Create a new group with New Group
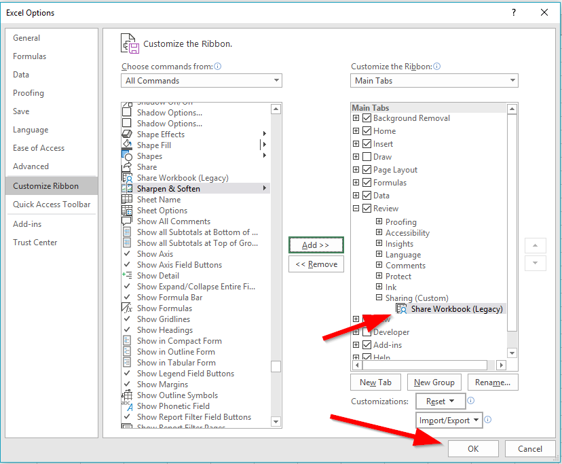562x464 pixels. 434,382
